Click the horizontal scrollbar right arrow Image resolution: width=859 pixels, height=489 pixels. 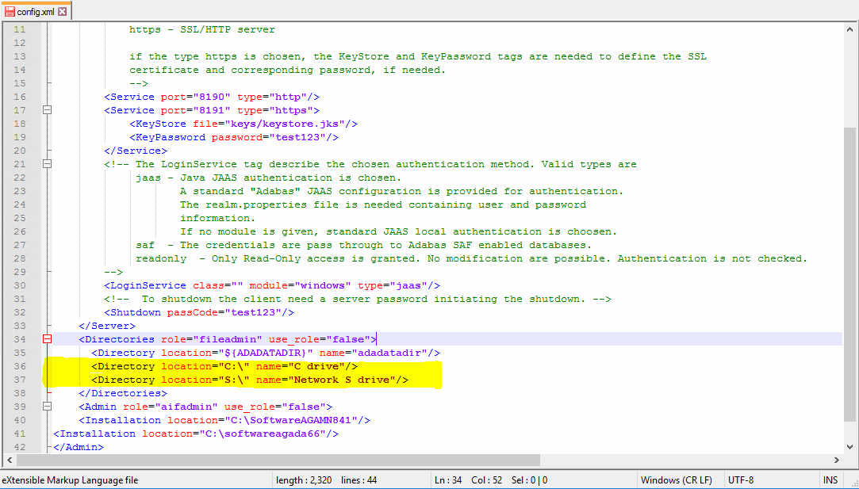point(837,460)
